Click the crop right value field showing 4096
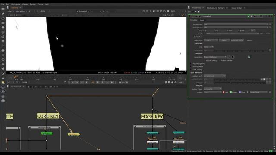276x155 pixels. 232,31
